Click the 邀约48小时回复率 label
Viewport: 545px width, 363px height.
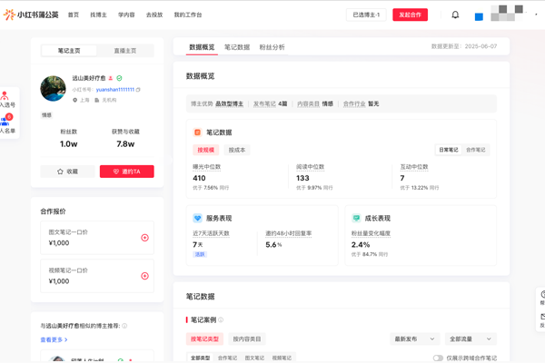pyautogui.click(x=289, y=233)
